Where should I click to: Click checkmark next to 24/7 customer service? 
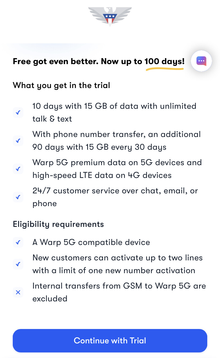18,197
